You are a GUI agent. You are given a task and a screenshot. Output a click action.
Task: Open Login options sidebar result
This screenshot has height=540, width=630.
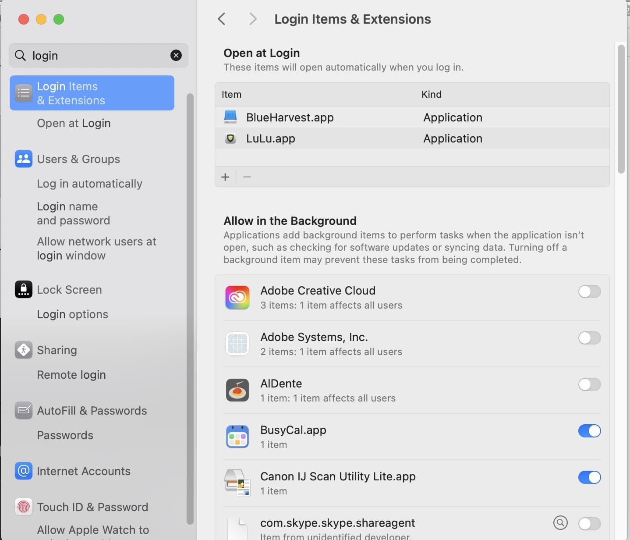click(72, 314)
